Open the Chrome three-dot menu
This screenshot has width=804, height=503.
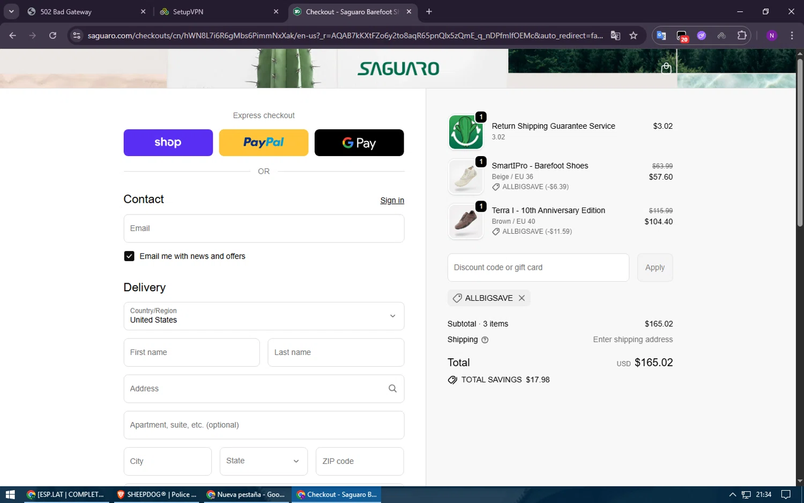(x=792, y=35)
